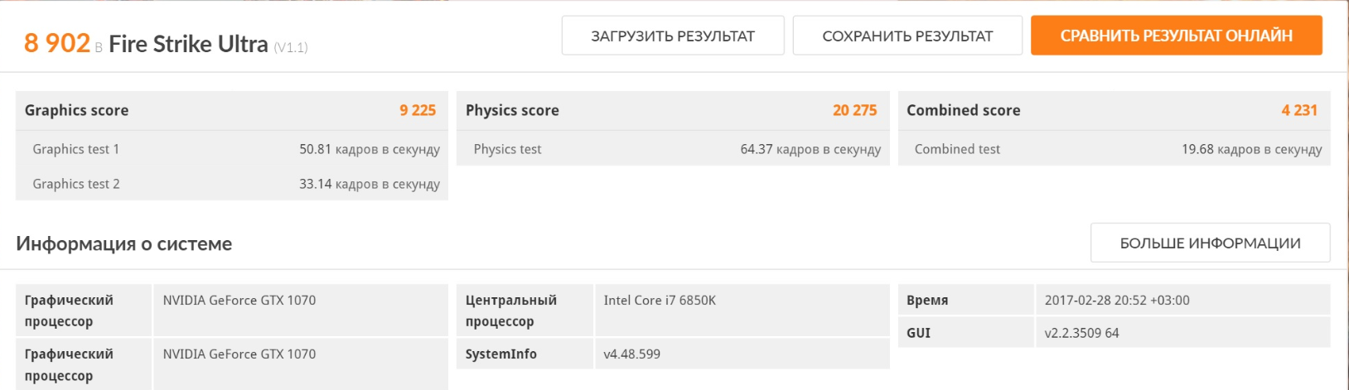Click the Combined test row label
Screen dimensions: 1349x390
[x=957, y=149]
